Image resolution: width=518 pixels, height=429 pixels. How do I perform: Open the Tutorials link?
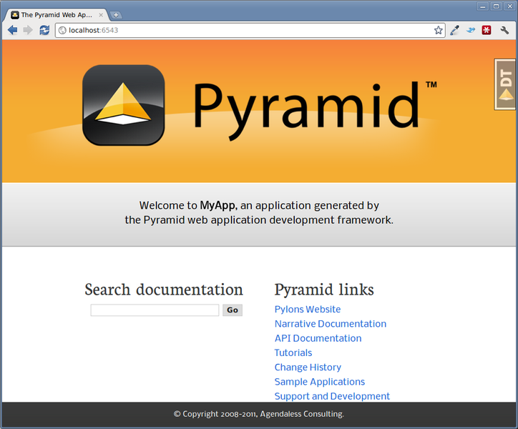pyautogui.click(x=293, y=352)
